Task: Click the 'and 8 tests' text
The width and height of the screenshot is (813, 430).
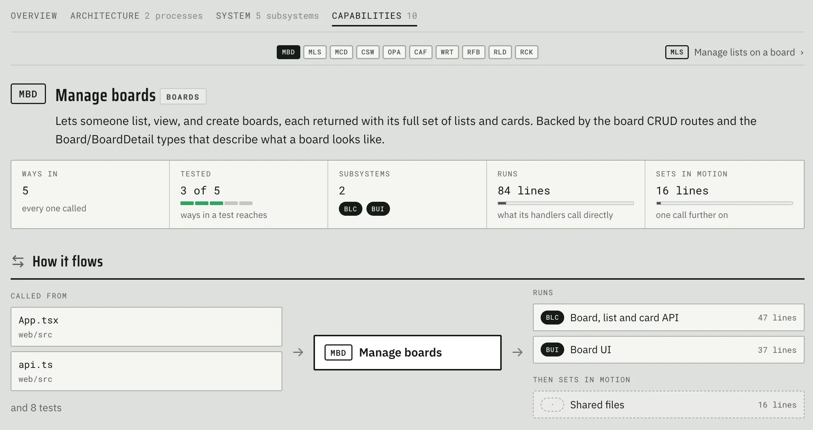Action: point(36,408)
